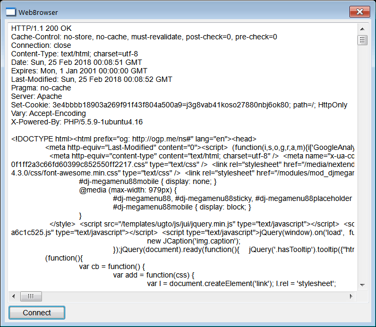Click the 'HTTP/1.1 200 OK' line
Image resolution: width=376 pixels, height=327 pixels.
click(41, 28)
